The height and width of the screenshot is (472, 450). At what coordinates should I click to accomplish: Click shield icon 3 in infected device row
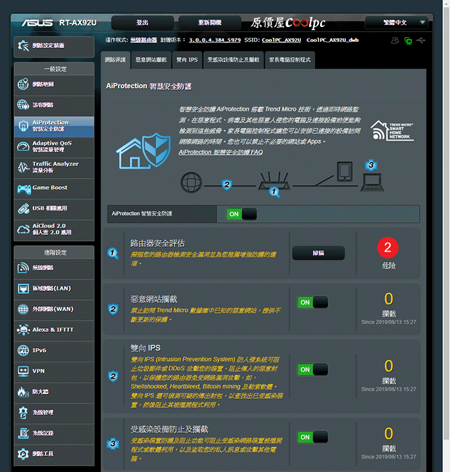click(x=113, y=444)
